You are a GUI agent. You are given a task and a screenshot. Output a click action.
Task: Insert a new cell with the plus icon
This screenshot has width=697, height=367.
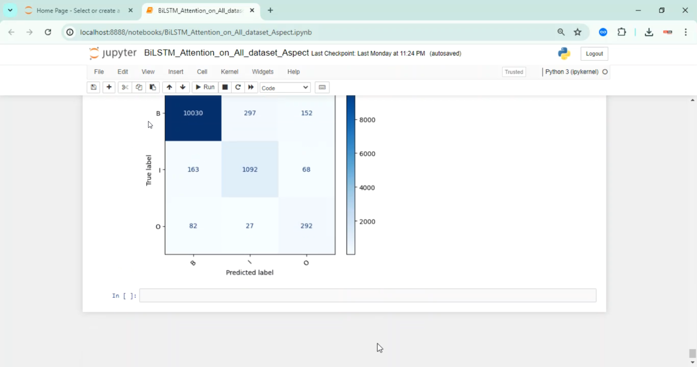coord(109,87)
